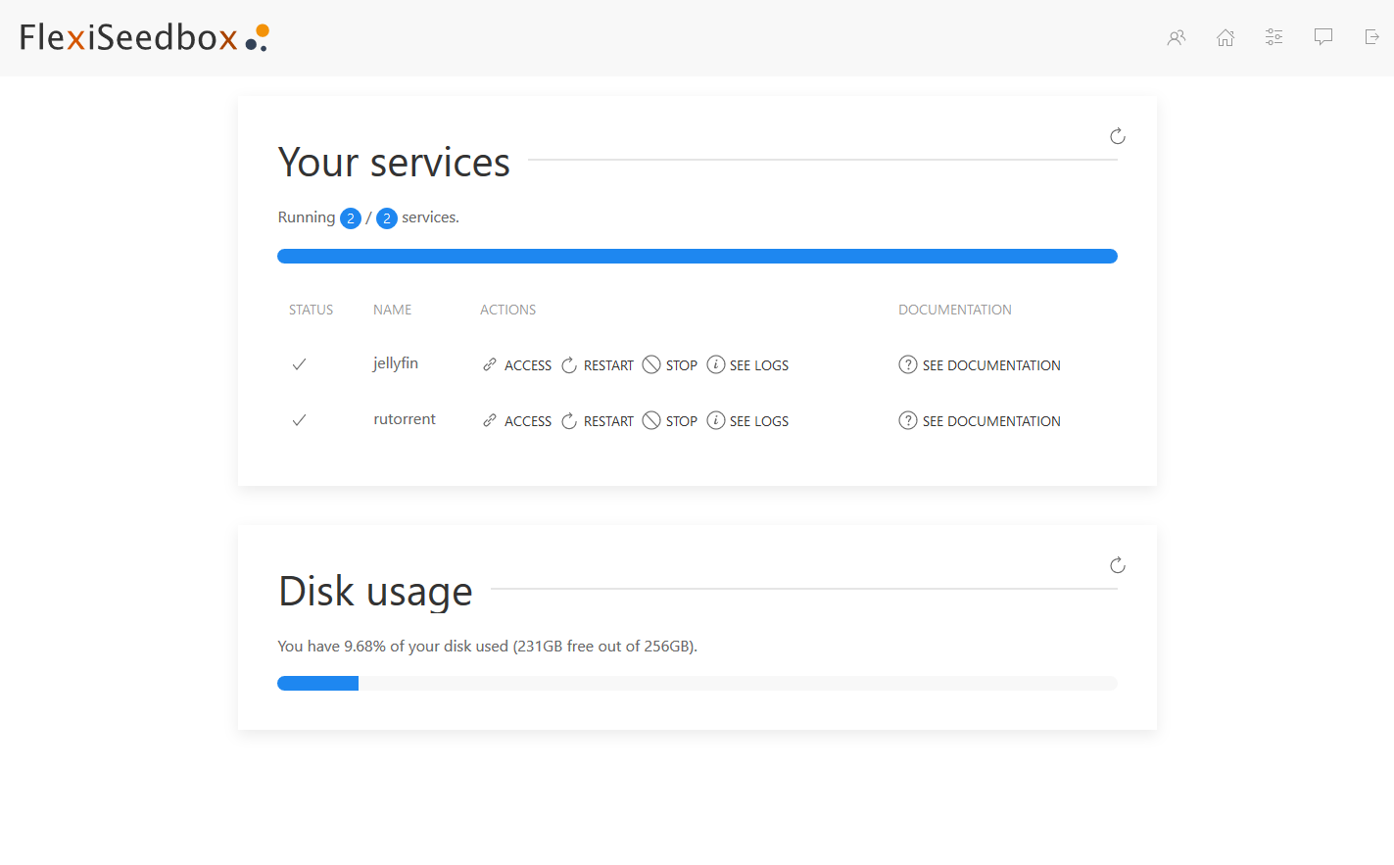Stop the rutorrent service

click(x=670, y=421)
